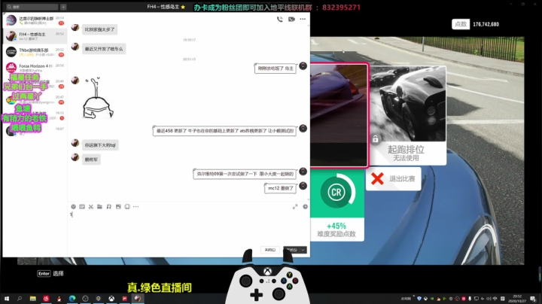
Task: Open Windows taskbar search
Action: coord(20,299)
